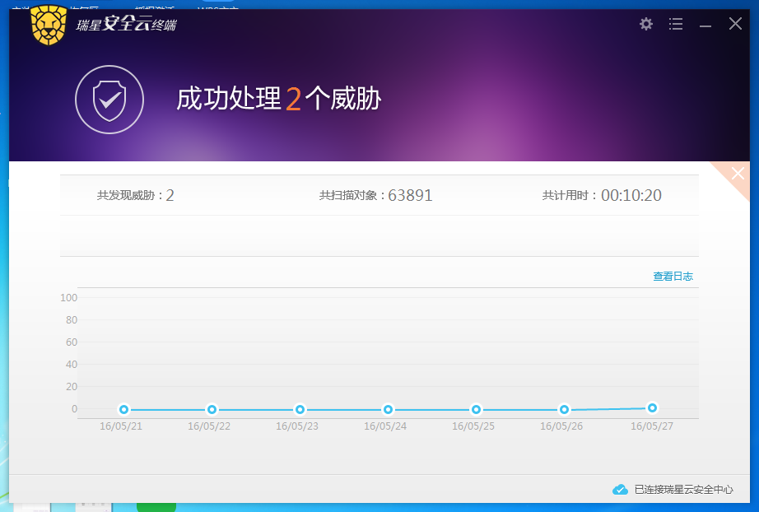Viewport: 759px width, 512px height.
Task: Click the 共扫描对象 63891 value
Action: tap(410, 195)
